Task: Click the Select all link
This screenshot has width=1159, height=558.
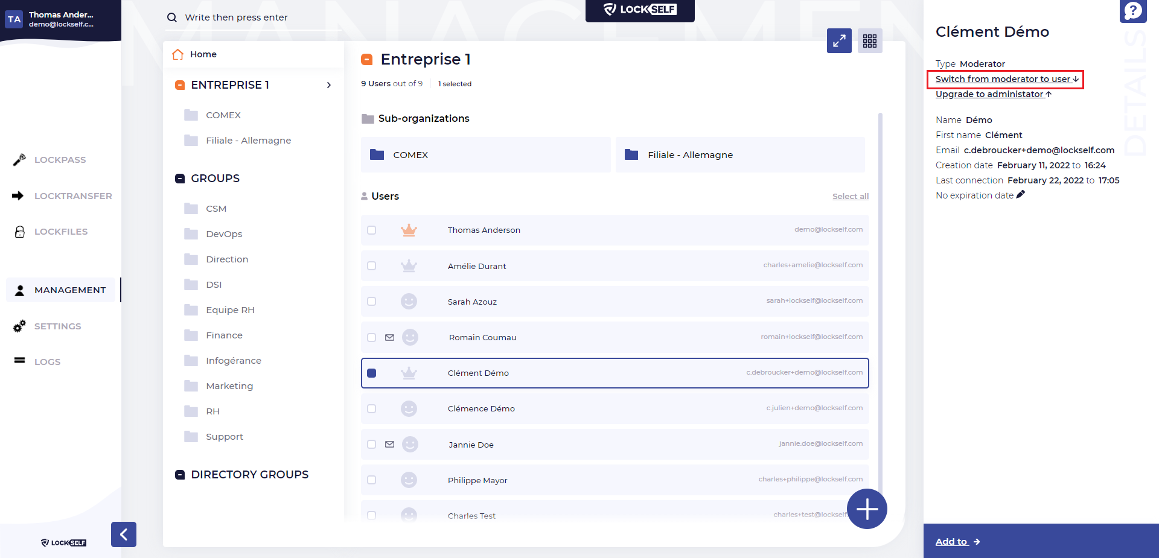Action: coord(851,196)
